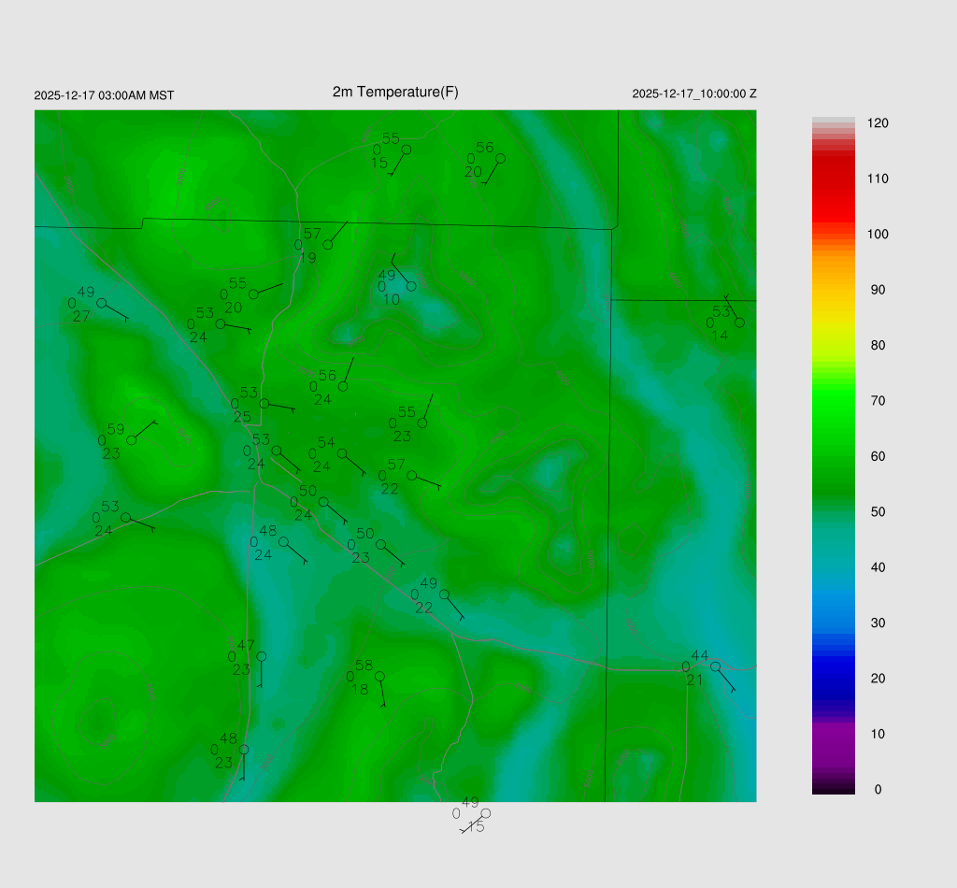Click the 120 label on color scale

pos(877,123)
